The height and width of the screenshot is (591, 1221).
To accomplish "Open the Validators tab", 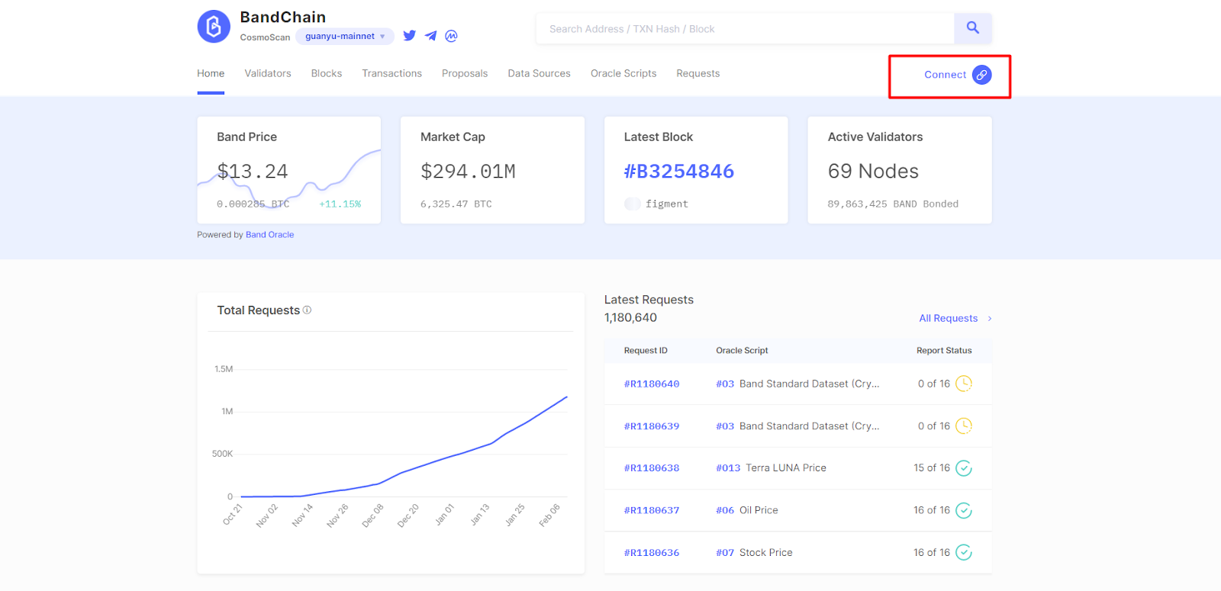I will pyautogui.click(x=268, y=74).
